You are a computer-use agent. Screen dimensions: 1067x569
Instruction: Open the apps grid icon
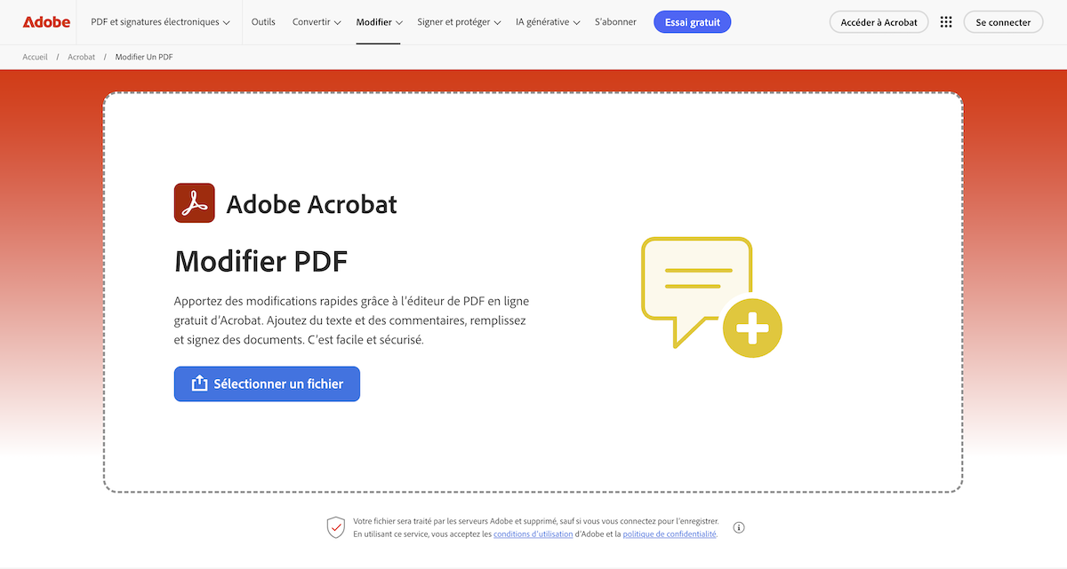click(x=946, y=22)
